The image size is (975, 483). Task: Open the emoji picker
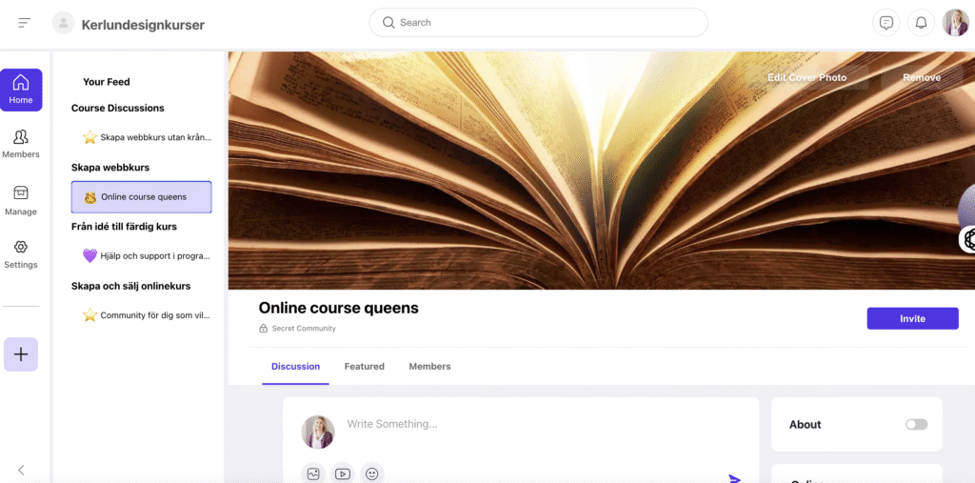pyautogui.click(x=372, y=474)
